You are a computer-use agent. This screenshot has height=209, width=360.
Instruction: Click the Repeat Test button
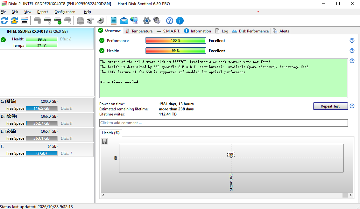pos(330,106)
